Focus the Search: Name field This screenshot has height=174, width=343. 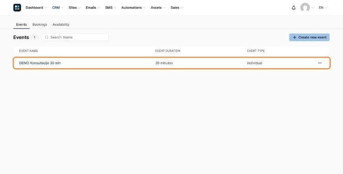(75, 37)
